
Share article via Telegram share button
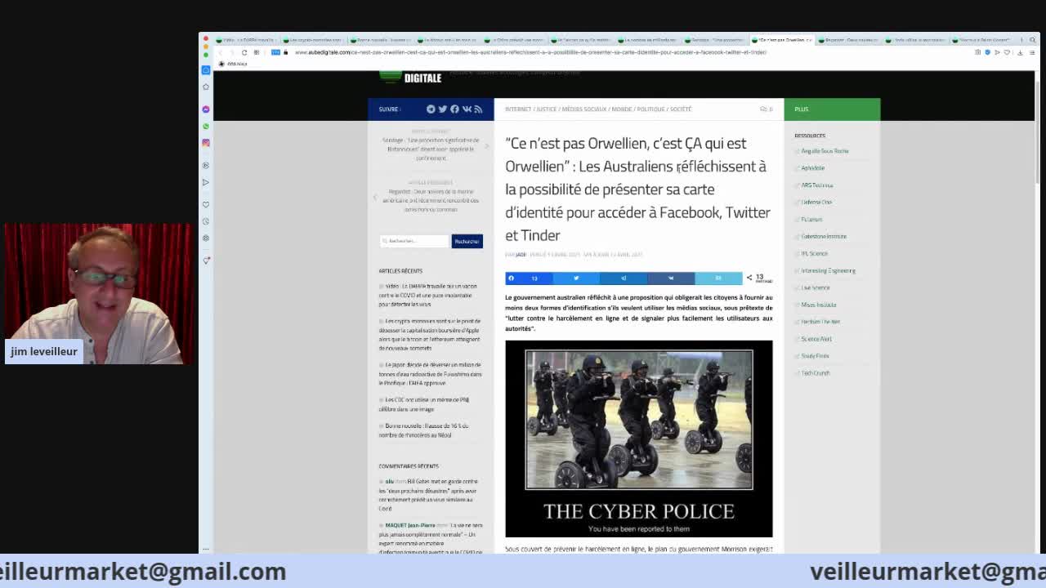coord(624,278)
